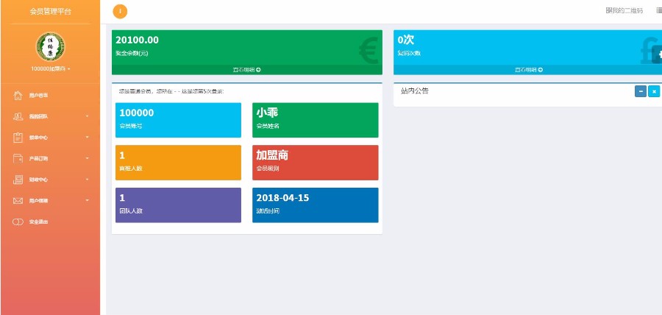Click the 20100.00 bonus balance value
The image size is (662, 315).
pos(137,40)
